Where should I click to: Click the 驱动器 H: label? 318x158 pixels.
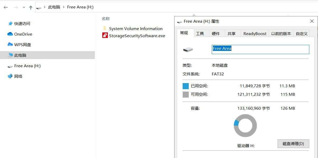[x=246, y=146]
